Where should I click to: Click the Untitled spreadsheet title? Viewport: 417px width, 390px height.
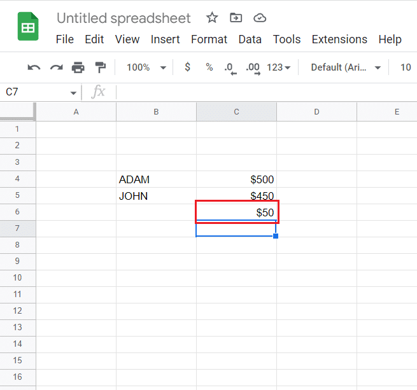[124, 18]
